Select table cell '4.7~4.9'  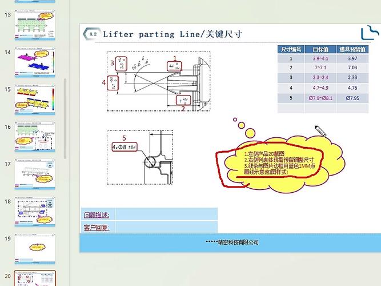click(320, 88)
